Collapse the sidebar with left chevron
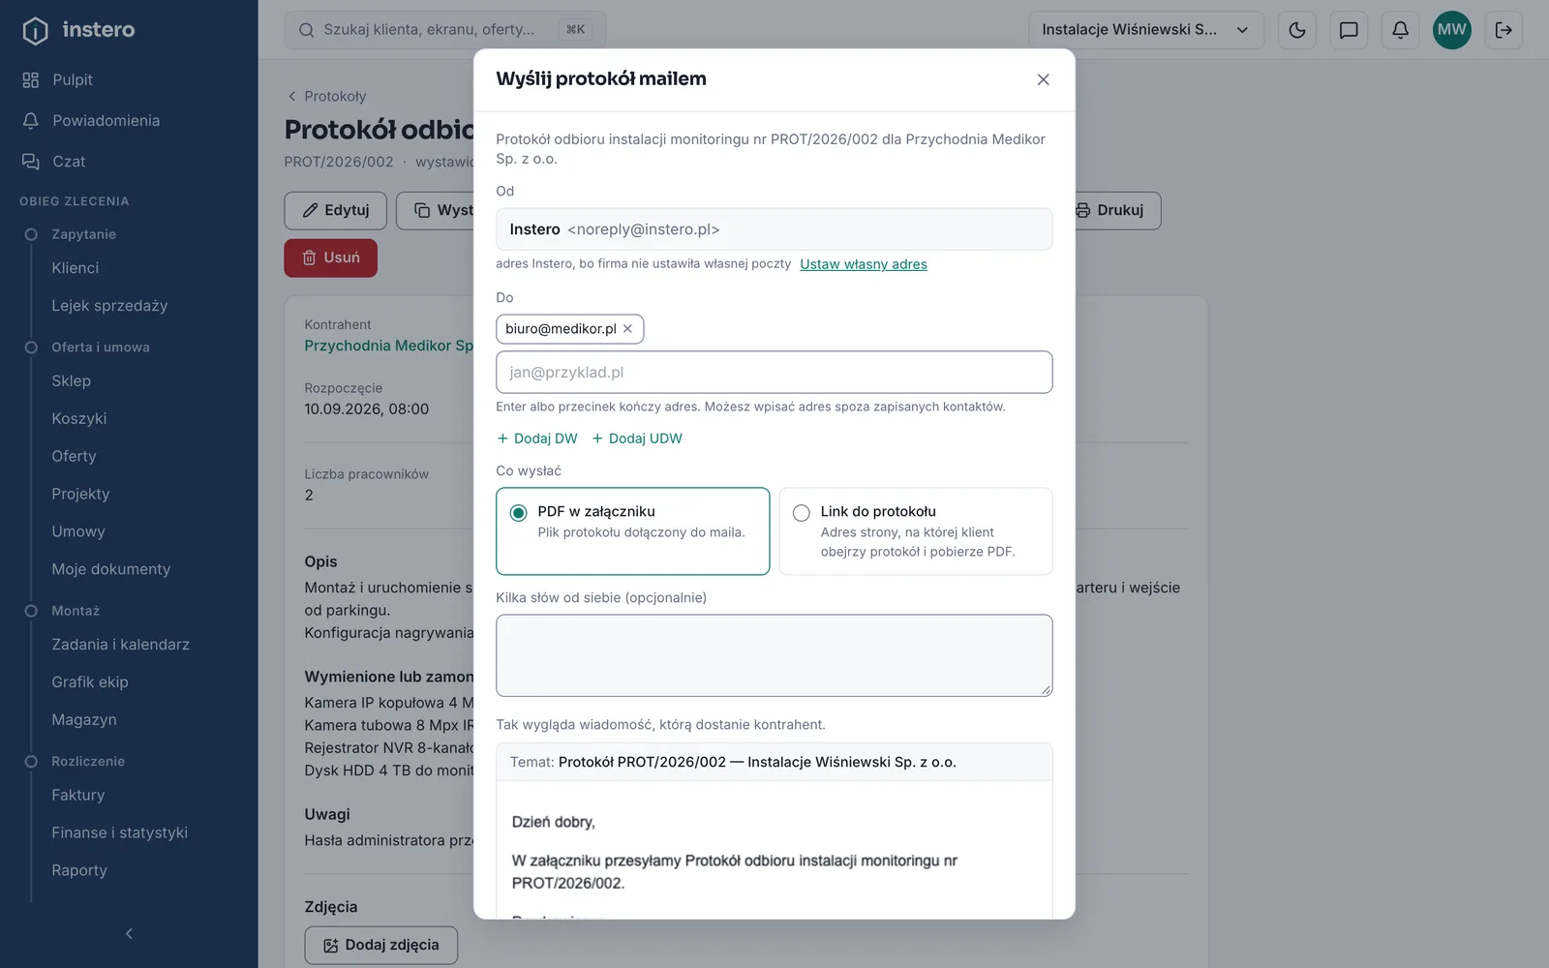 tap(129, 933)
